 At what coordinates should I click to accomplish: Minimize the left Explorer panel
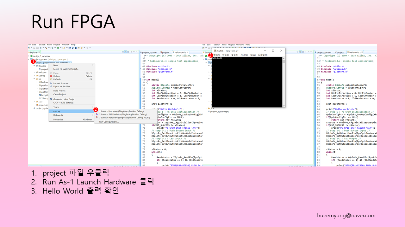(x=134, y=52)
